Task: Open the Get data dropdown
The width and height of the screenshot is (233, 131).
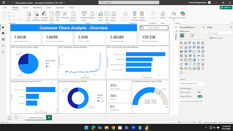Action: click(28, 16)
